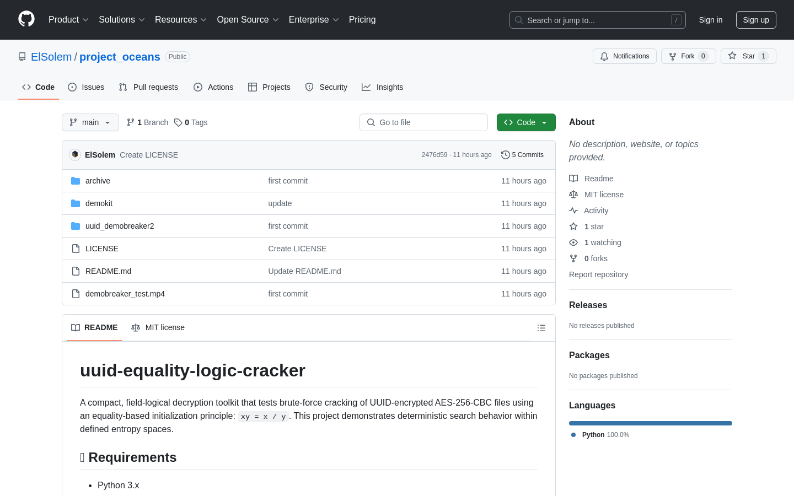Expand the Product menu
The width and height of the screenshot is (794, 496).
tap(68, 20)
